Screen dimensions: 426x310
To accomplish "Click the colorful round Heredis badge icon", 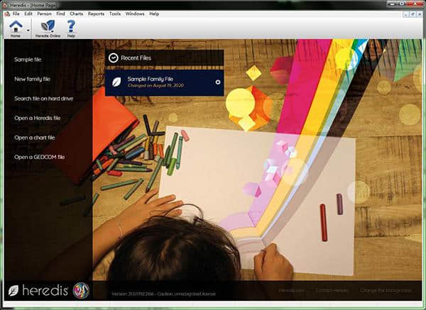I will (81, 290).
